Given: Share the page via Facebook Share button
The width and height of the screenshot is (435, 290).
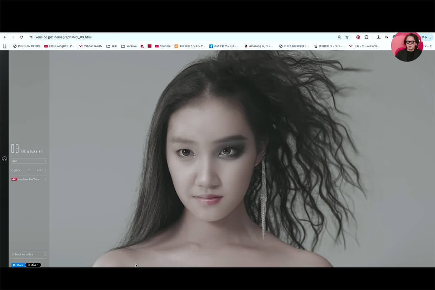Looking at the screenshot, I should 18,265.
